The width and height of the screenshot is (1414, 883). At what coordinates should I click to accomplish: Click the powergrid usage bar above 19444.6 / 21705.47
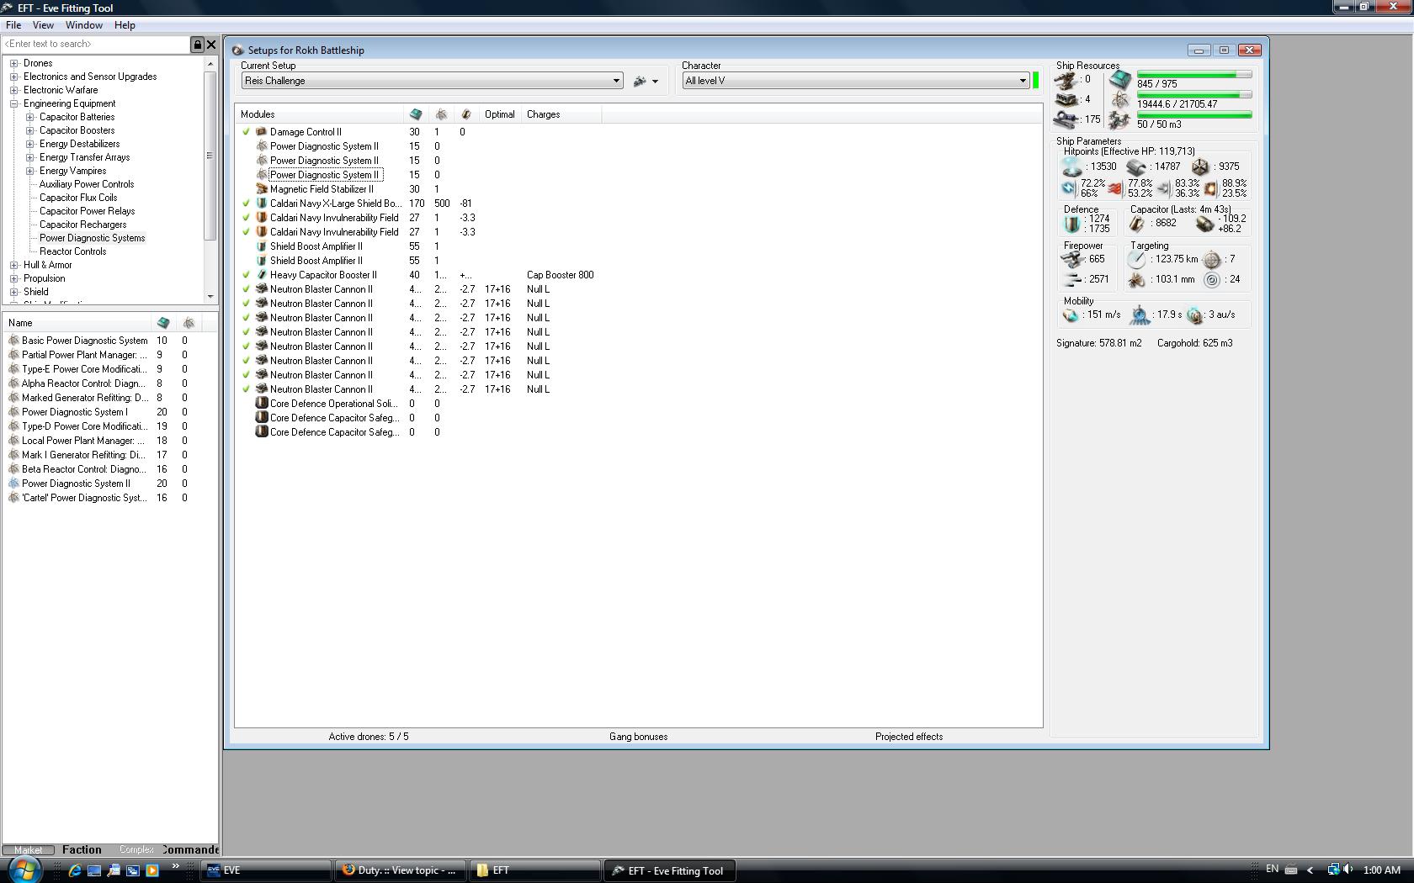pyautogui.click(x=1194, y=95)
